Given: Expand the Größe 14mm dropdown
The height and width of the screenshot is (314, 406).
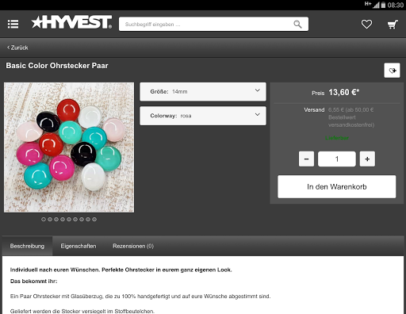Looking at the screenshot, I should tap(203, 92).
